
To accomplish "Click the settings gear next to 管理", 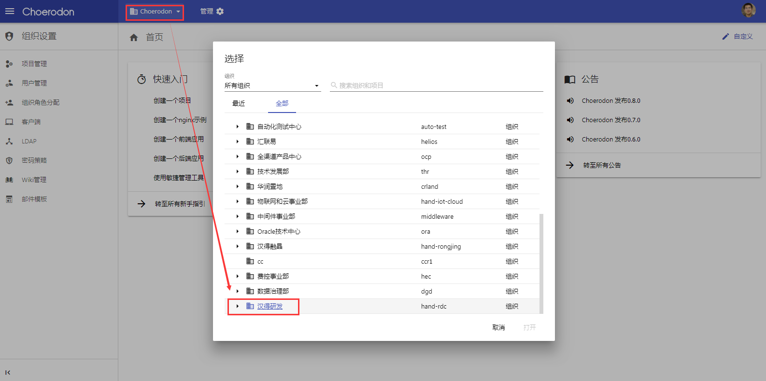I will pos(220,11).
